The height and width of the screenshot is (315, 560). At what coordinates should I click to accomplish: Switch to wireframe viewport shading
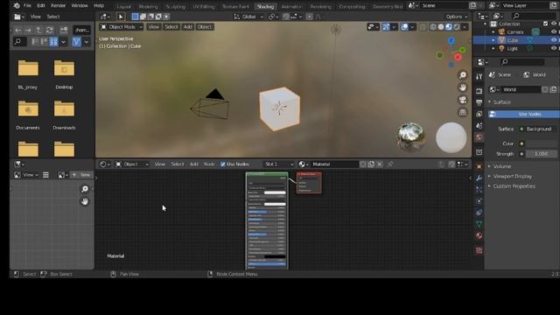click(x=433, y=27)
